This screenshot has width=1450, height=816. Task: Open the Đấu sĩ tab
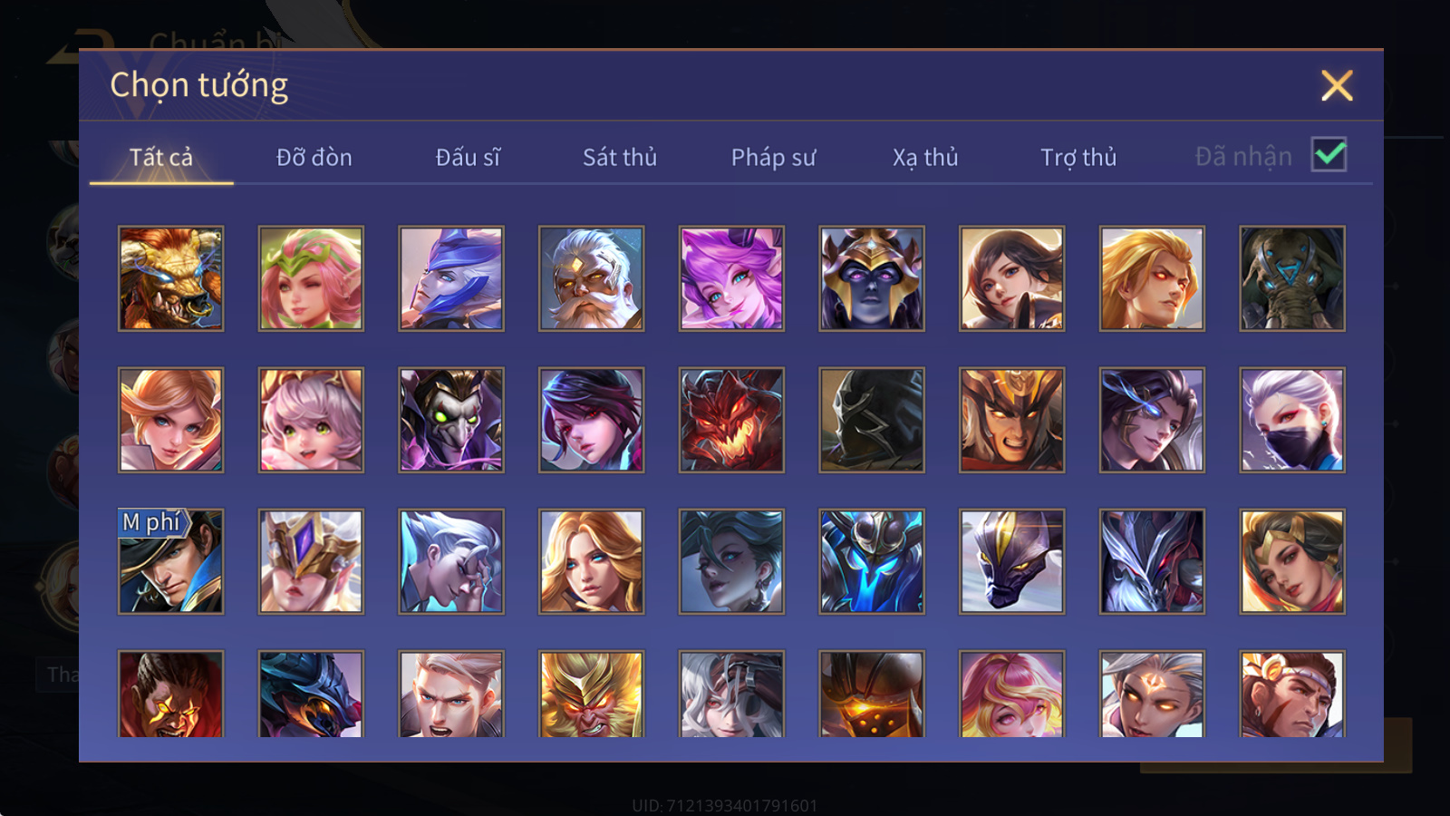tap(468, 157)
